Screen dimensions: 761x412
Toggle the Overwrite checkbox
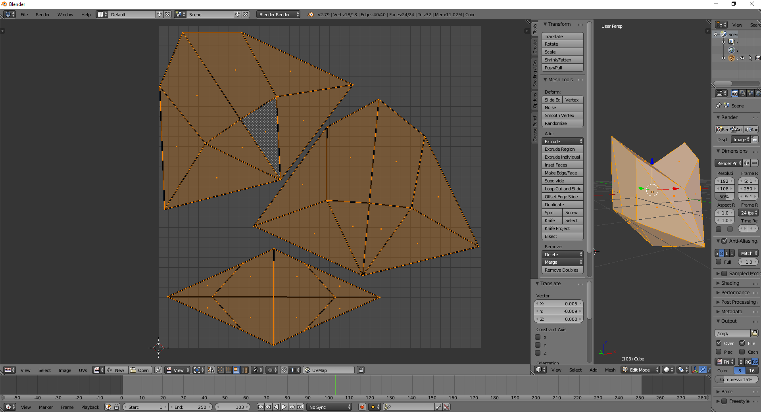(x=719, y=343)
